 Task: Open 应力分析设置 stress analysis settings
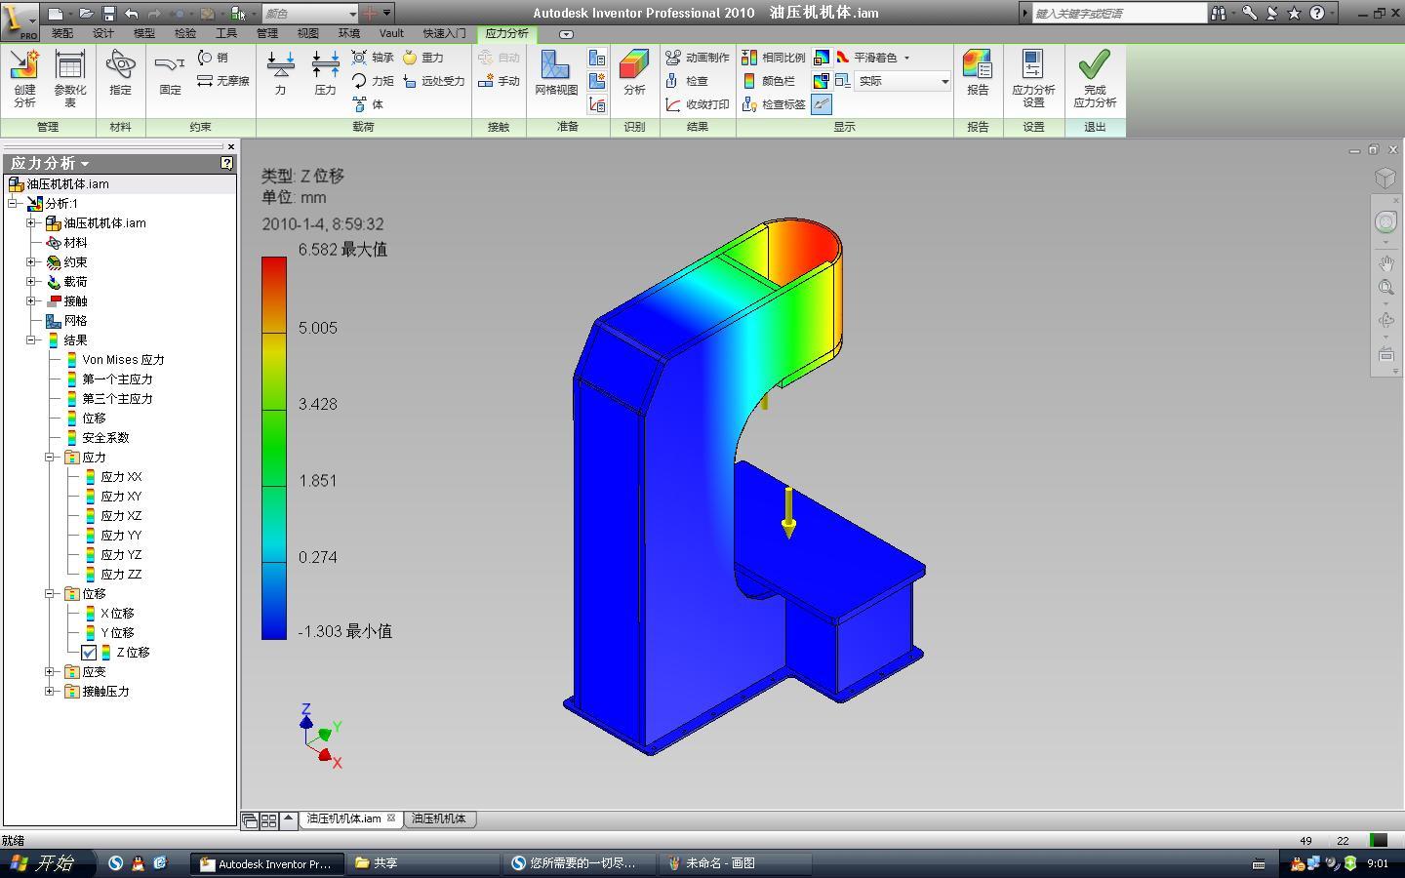pos(1033,79)
